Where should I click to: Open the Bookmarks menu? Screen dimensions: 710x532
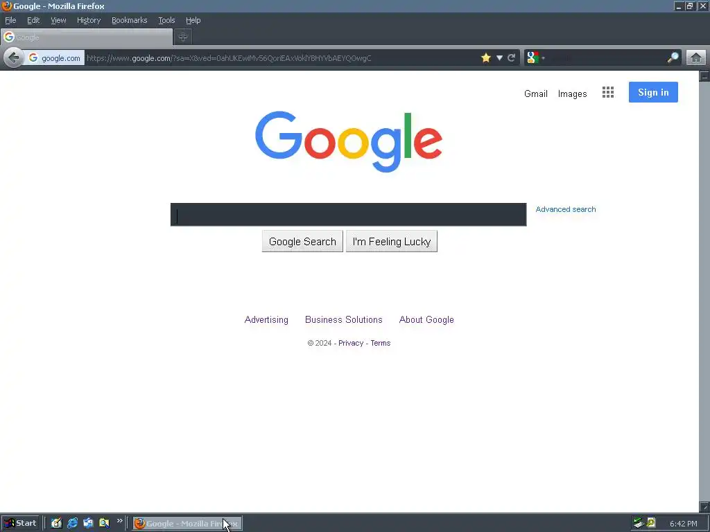click(130, 20)
